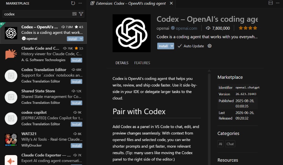The image size is (283, 165).
Task: Install WAT321 extension
Action: (77, 146)
